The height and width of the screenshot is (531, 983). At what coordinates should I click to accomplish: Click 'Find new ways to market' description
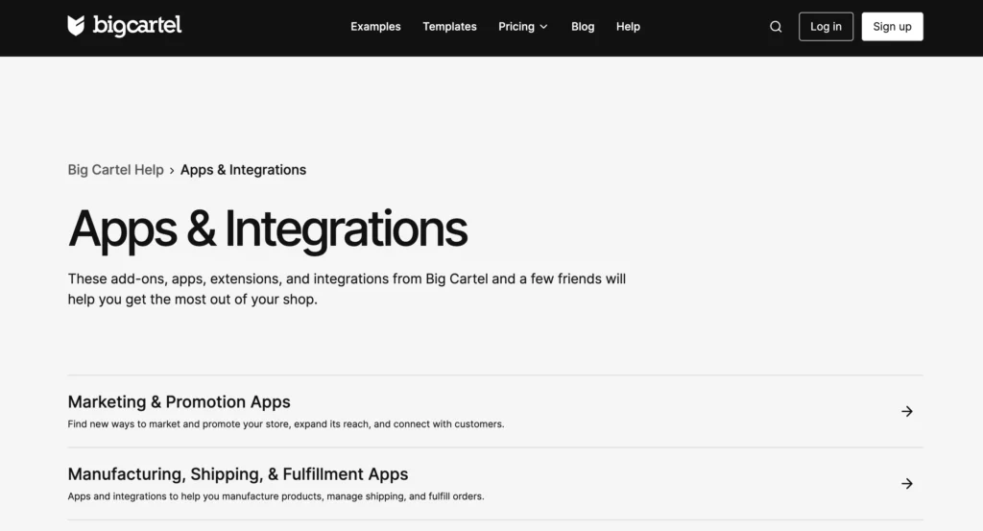point(286,424)
